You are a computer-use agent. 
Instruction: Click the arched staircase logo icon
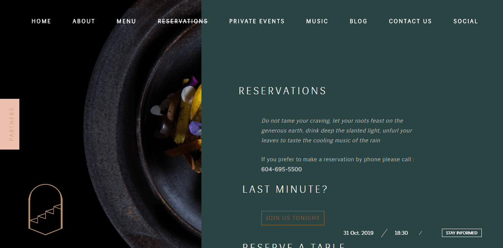tap(46, 209)
